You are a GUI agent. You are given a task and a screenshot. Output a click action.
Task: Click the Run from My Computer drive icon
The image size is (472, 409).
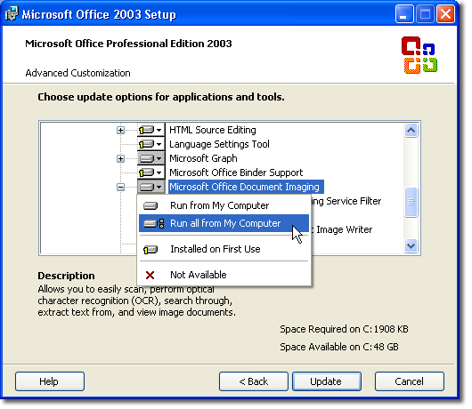151,206
